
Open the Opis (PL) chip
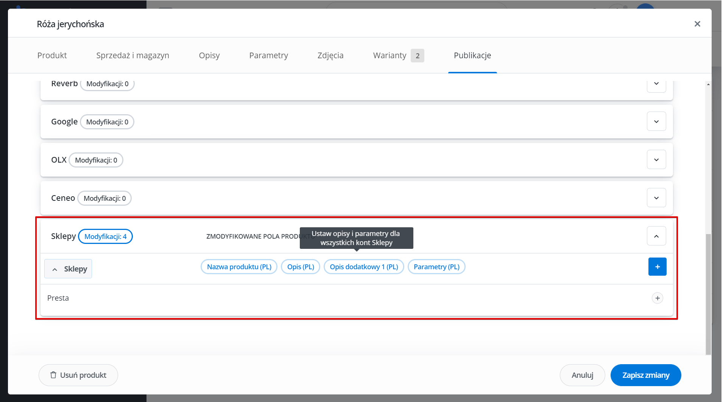point(301,267)
